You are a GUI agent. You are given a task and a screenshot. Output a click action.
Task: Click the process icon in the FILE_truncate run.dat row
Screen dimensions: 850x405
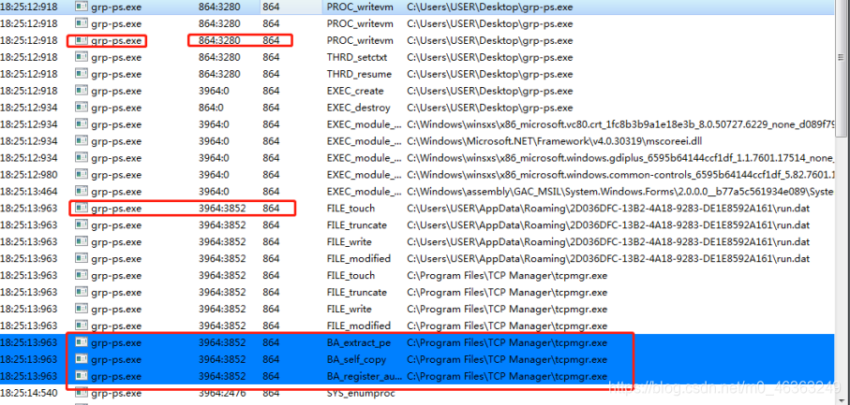(82, 224)
